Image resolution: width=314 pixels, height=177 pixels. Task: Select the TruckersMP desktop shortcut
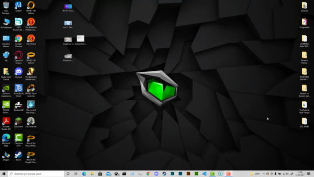tap(19, 106)
